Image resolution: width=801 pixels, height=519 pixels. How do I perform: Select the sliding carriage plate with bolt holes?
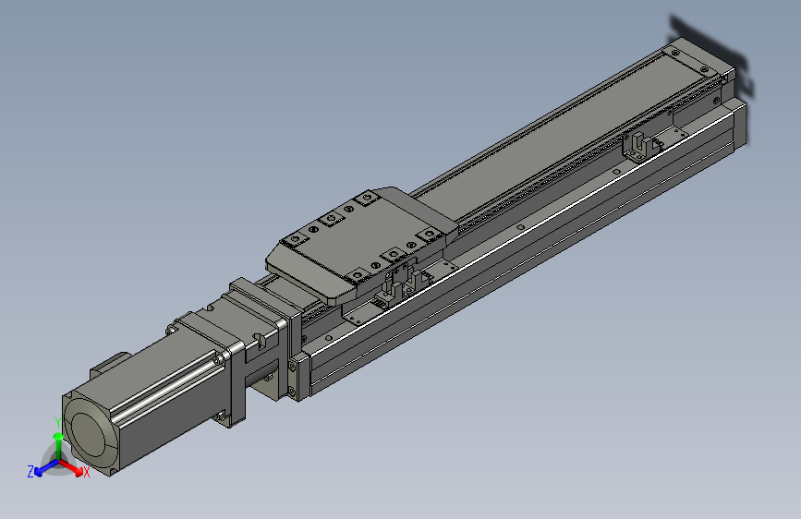click(x=361, y=244)
